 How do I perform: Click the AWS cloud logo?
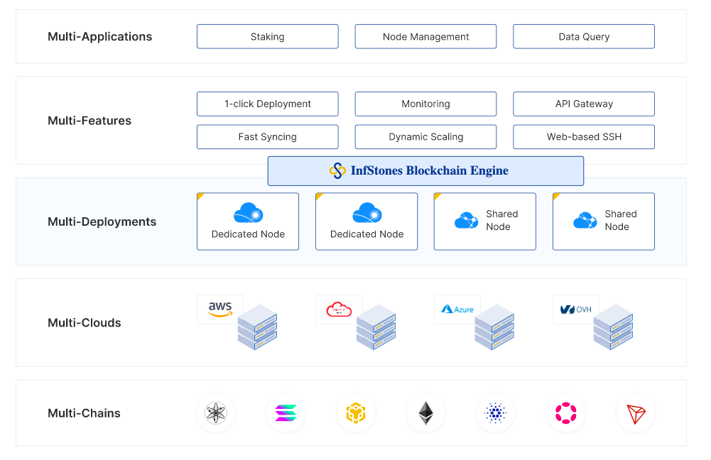(220, 309)
